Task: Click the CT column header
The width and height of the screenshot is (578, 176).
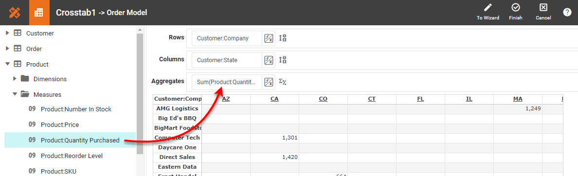Action: click(372, 99)
